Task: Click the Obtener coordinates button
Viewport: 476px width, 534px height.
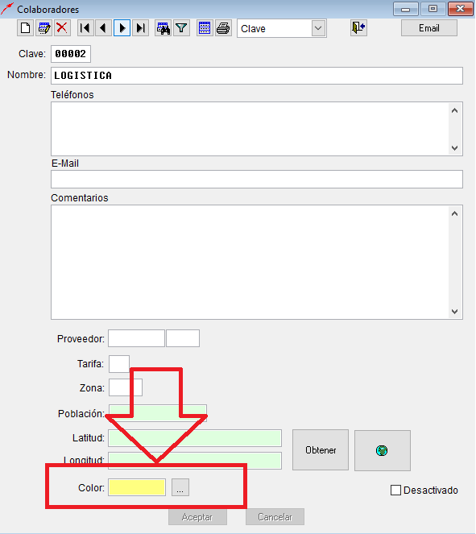Action: (321, 450)
